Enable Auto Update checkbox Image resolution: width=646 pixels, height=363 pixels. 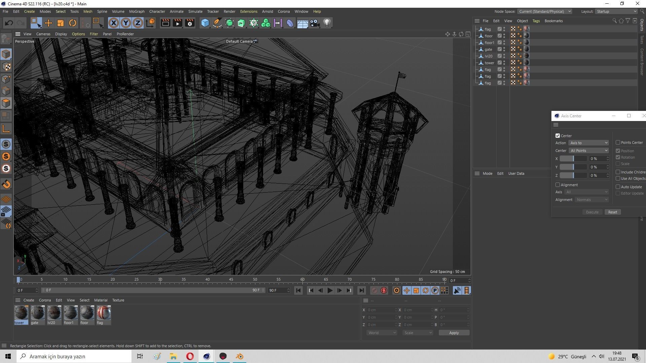coord(618,187)
